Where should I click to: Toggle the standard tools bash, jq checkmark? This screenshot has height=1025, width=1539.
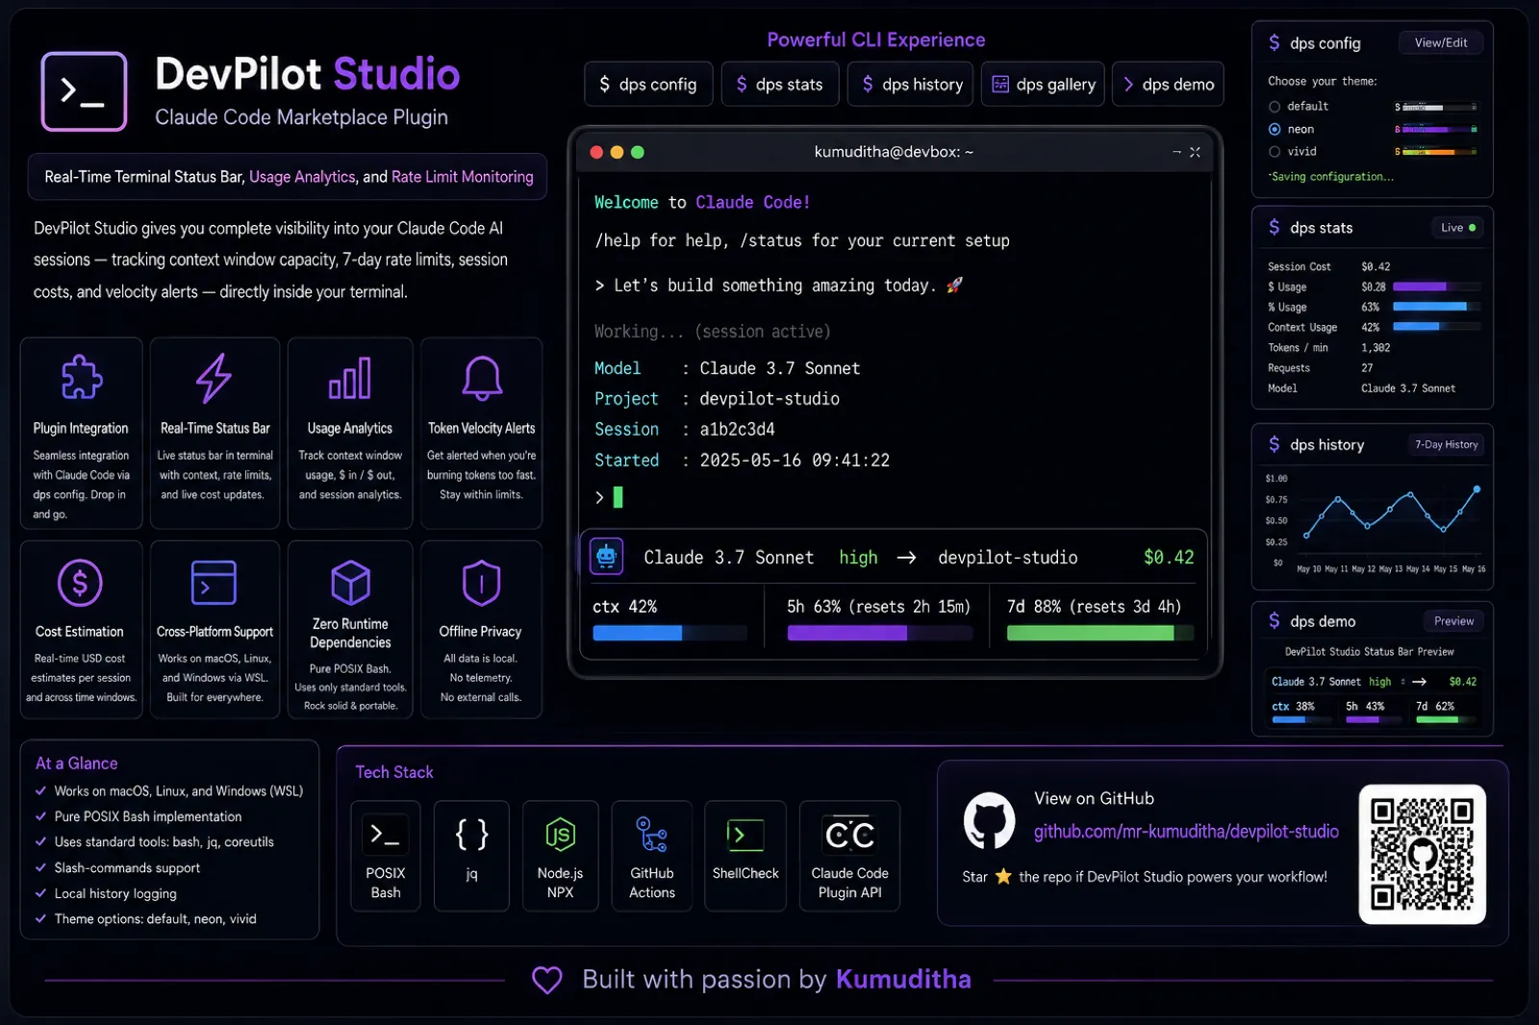click(x=40, y=841)
